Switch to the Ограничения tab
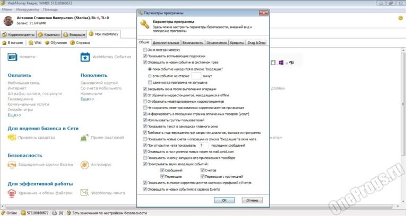The image size is (406, 216). coord(217,43)
